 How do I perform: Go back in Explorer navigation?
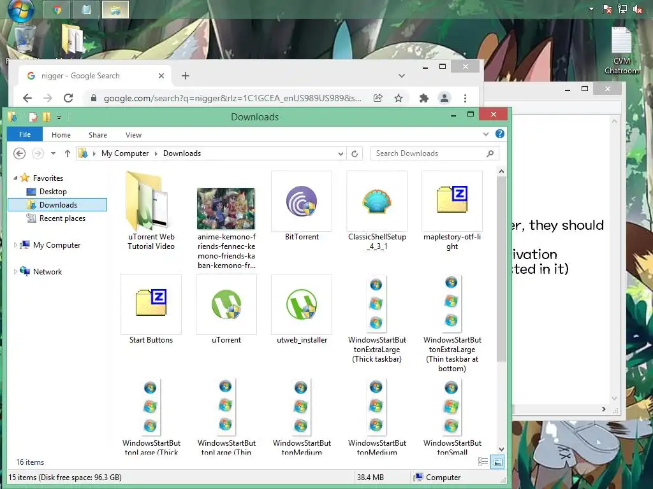[x=19, y=153]
